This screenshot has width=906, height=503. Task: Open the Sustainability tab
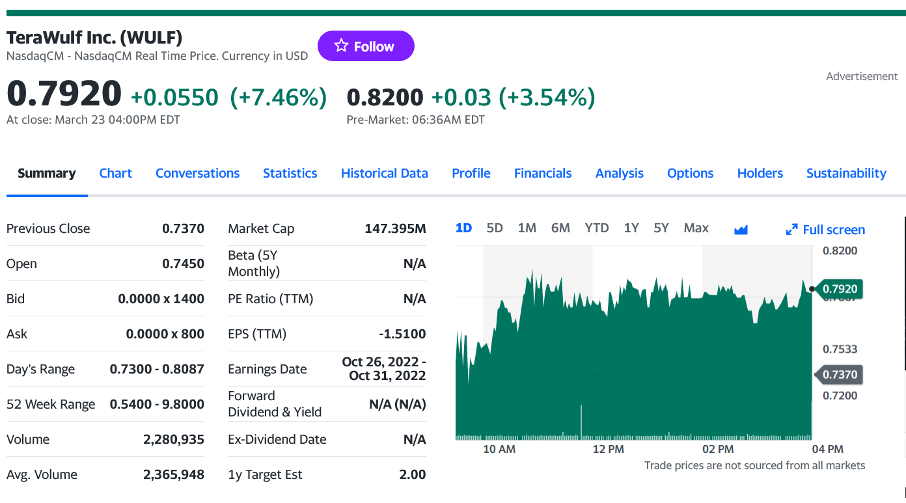point(845,173)
